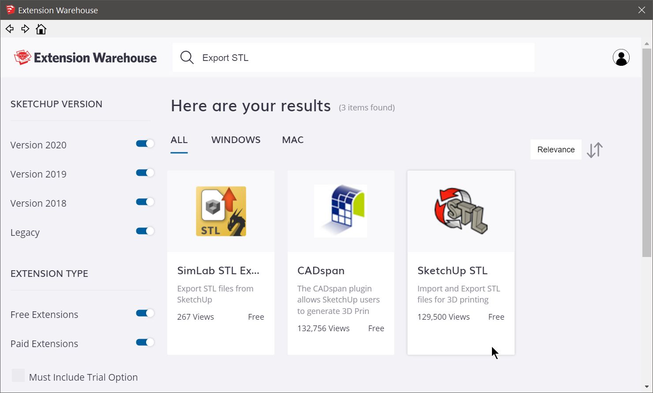Screen dimensions: 653x393
Task: Open the CADspan grid icon thumbnail
Action: coord(341,211)
